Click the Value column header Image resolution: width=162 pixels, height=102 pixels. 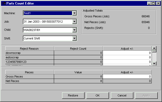tap(78, 72)
